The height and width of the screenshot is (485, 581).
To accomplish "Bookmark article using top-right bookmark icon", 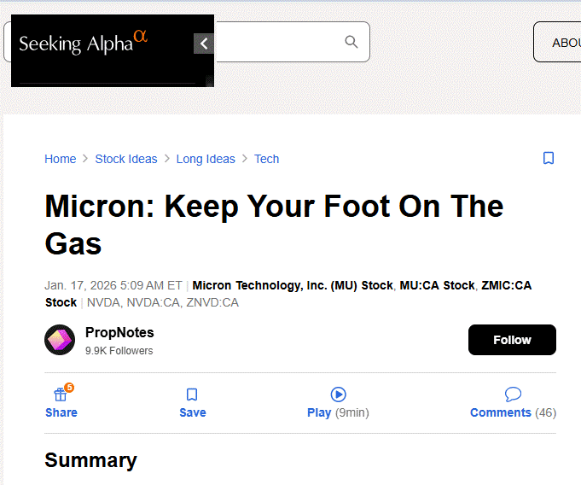I will (x=549, y=158).
